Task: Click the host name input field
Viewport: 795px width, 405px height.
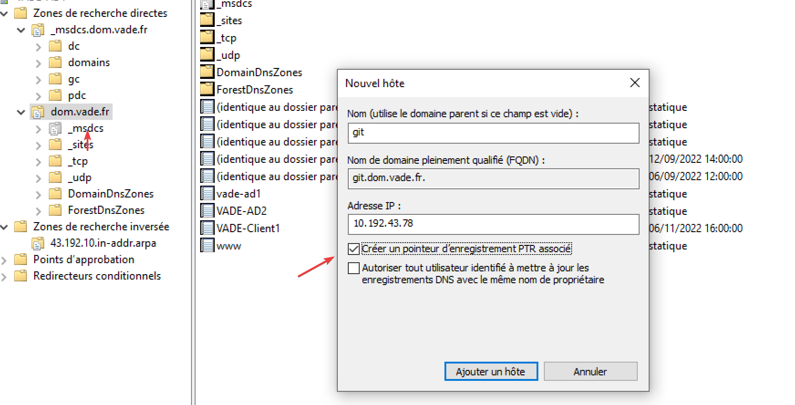Action: coord(493,133)
